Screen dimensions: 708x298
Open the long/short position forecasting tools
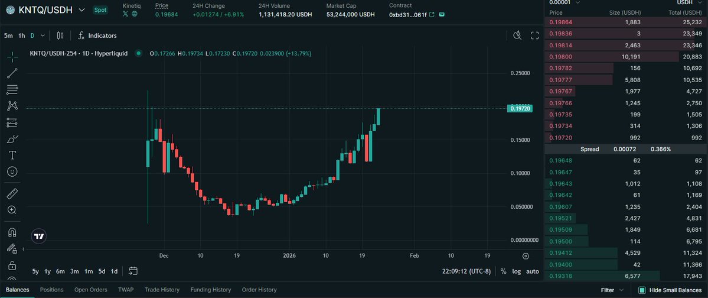(x=12, y=122)
